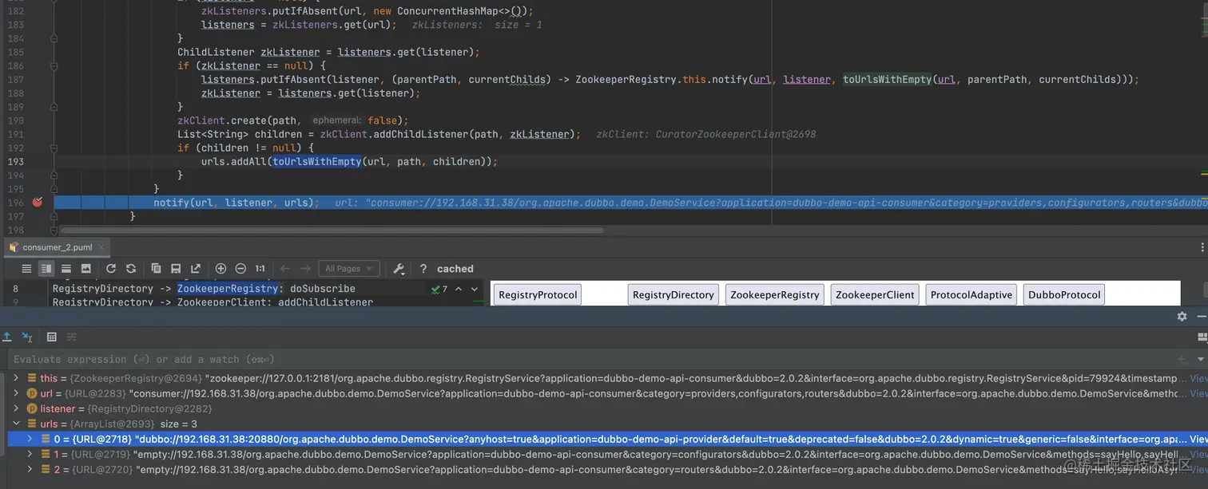The height and width of the screenshot is (489, 1208).
Task: Zoom out on the PlantUML diagram
Action: [240, 269]
